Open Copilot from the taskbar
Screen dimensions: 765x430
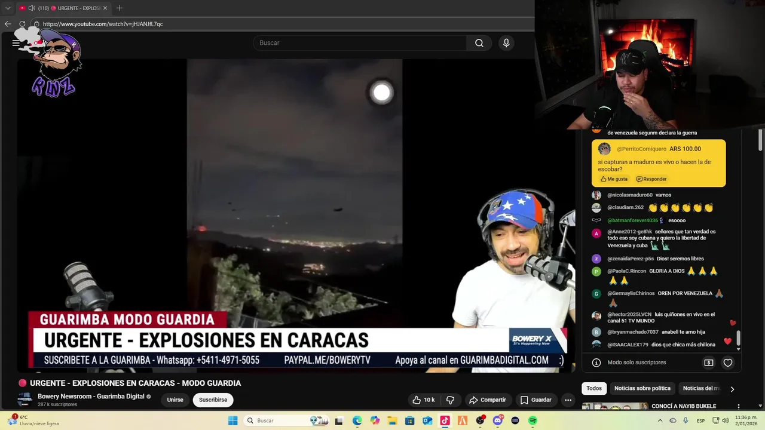click(x=375, y=420)
